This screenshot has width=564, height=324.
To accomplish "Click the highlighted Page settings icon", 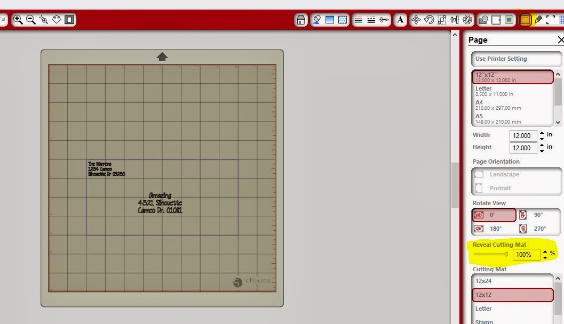I will (525, 20).
